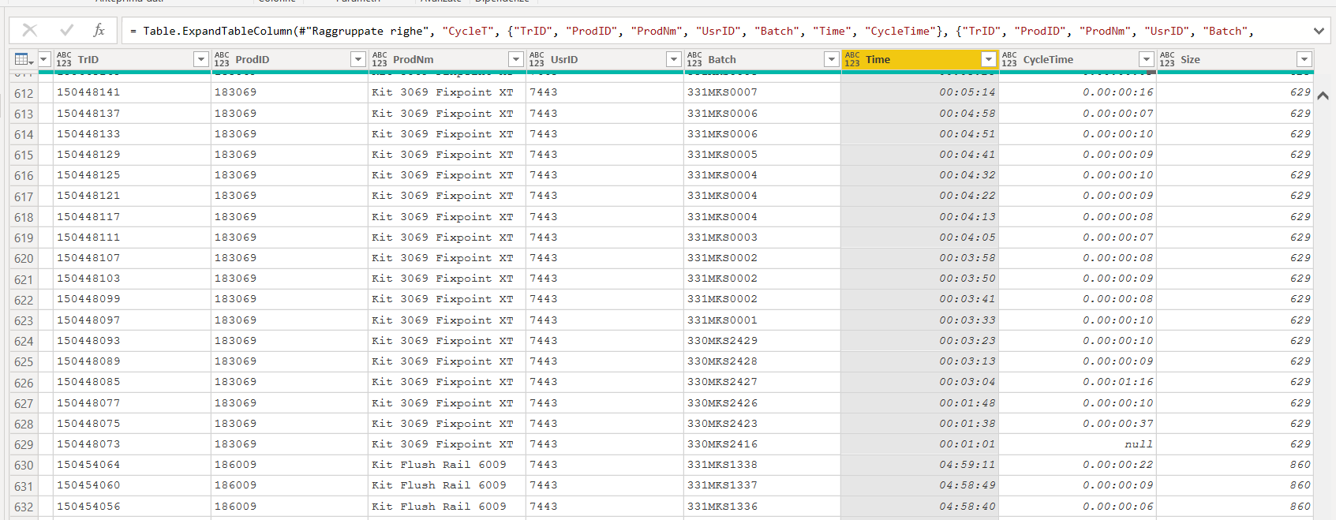Click ProdID cell 186009 in row 631
Screen dimensions: 1336x520
click(x=290, y=485)
